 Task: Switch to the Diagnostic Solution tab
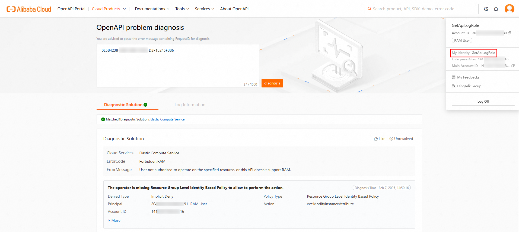tap(125, 105)
